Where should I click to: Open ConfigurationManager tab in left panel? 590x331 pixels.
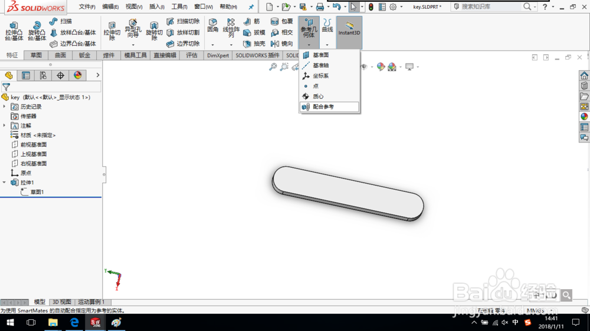tap(43, 75)
